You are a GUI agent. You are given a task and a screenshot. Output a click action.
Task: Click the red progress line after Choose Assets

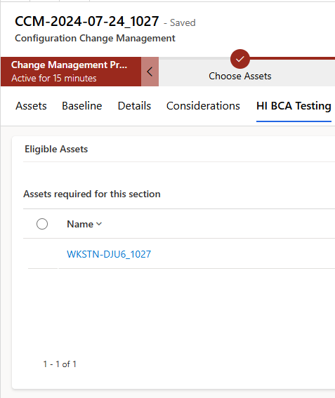pyautogui.click(x=292, y=58)
